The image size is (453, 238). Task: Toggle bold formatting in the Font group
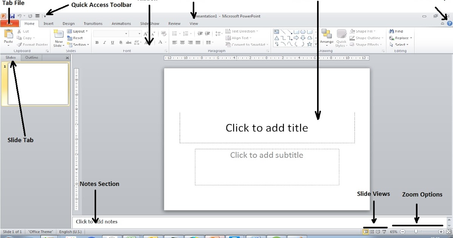point(97,43)
